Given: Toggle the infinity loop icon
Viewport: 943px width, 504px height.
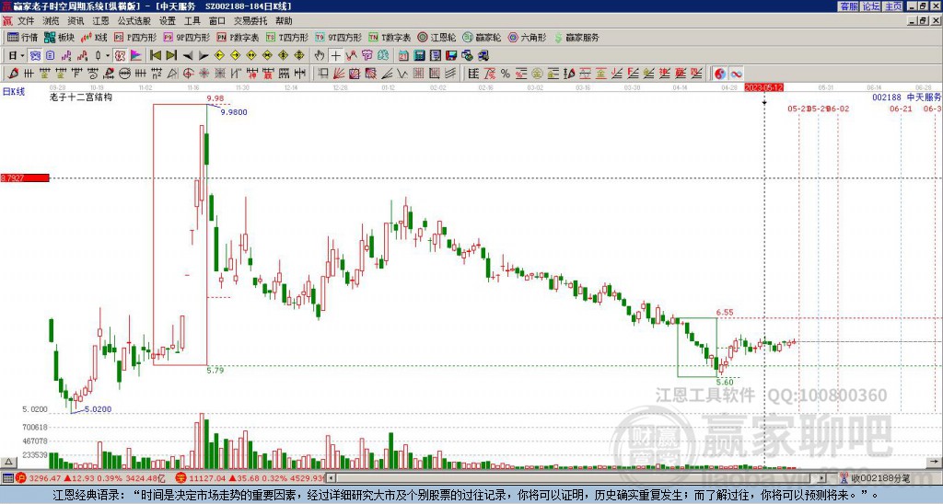Looking at the screenshot, I should tap(736, 74).
